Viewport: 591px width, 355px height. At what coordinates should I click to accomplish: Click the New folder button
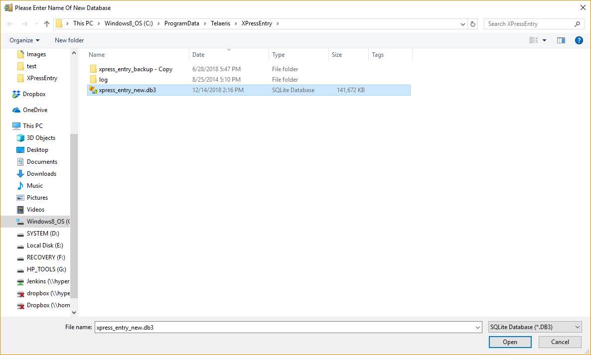[x=69, y=40]
